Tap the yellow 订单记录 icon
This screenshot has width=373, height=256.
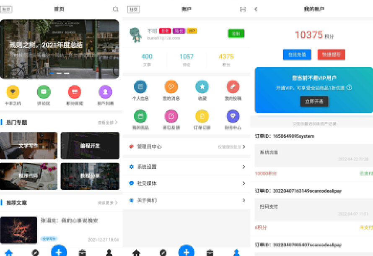(x=202, y=116)
